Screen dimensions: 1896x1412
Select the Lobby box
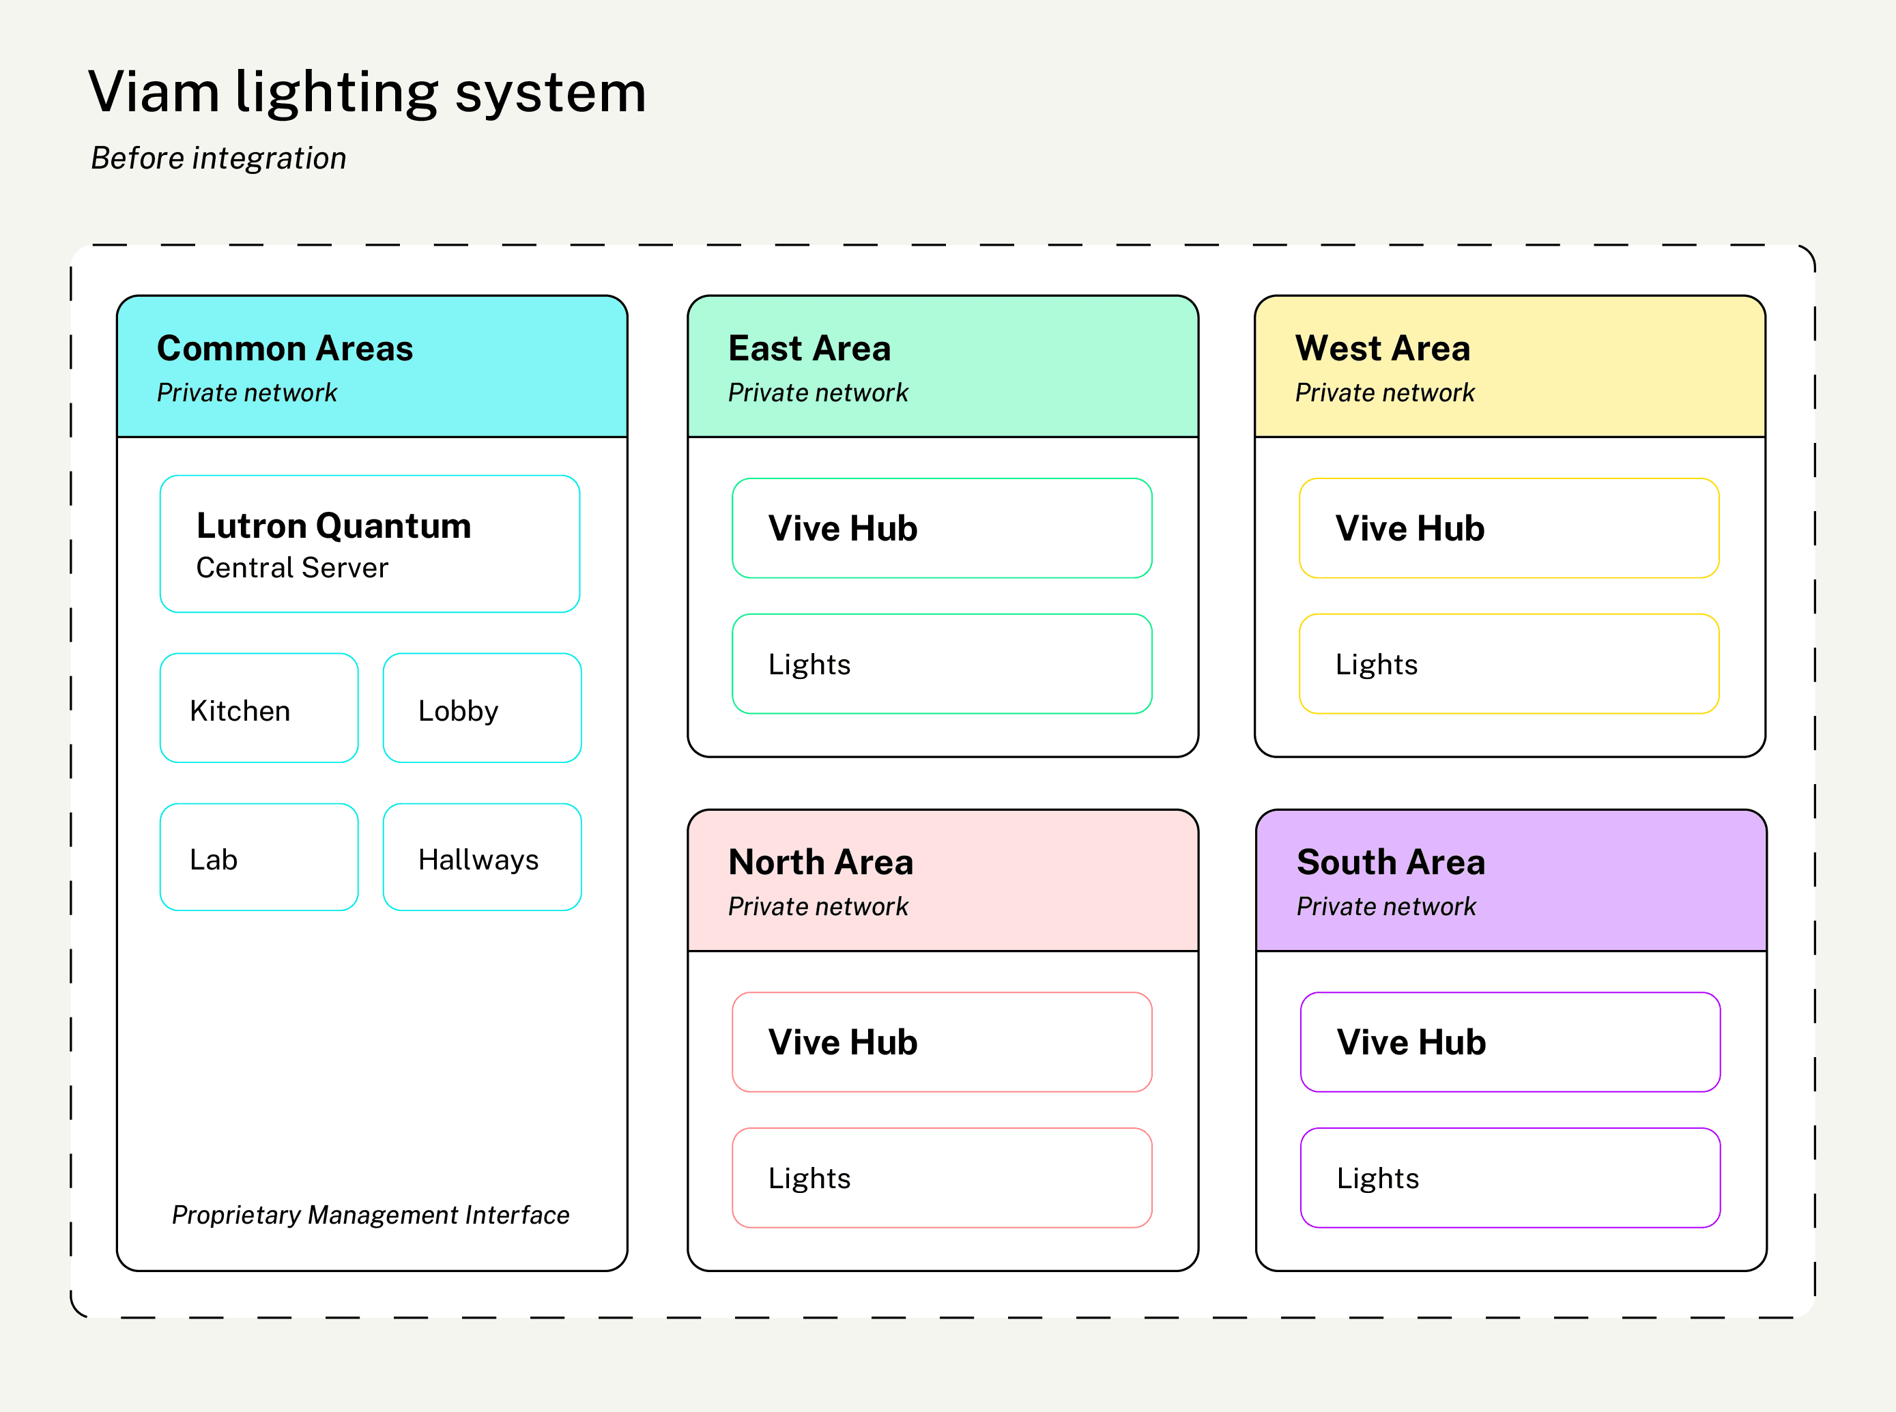coord(482,708)
